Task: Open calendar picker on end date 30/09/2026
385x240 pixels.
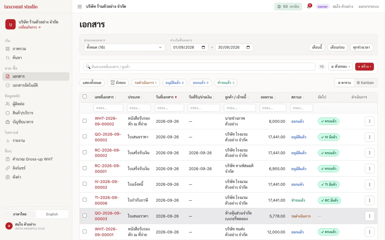Action: tap(248, 47)
